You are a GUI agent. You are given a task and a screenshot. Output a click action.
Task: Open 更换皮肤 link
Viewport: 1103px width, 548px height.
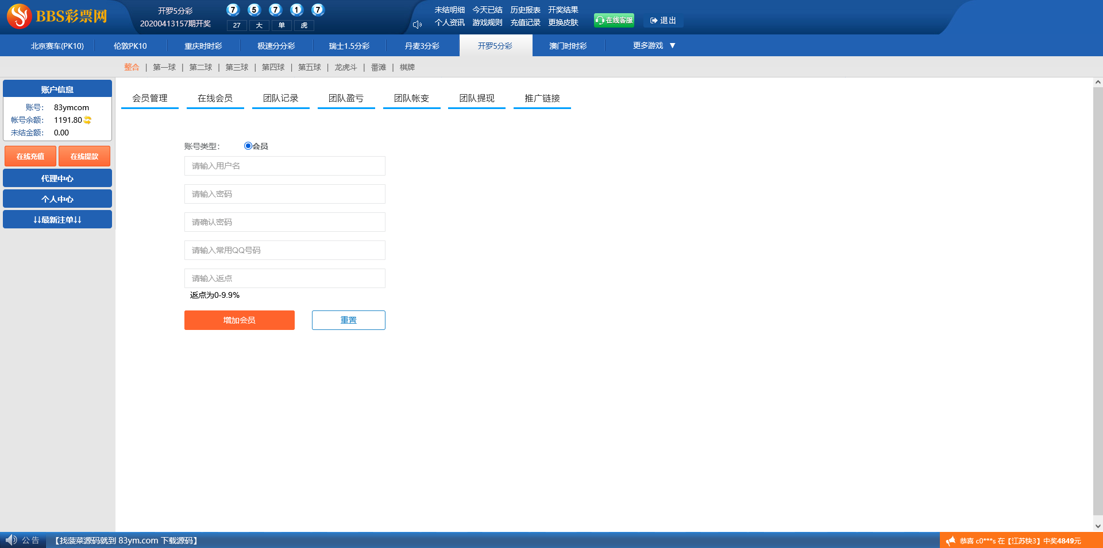point(564,22)
